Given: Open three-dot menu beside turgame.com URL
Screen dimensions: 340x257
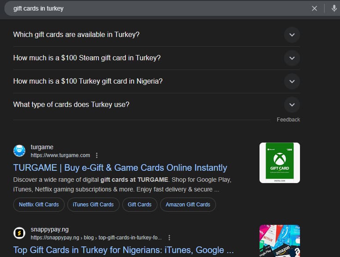Looking at the screenshot, I should click(x=97, y=155).
